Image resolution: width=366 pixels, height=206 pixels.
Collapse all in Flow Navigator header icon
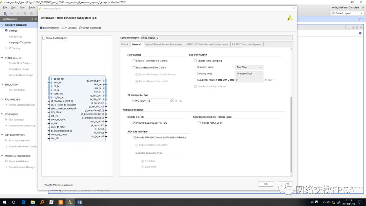[x=32, y=19]
